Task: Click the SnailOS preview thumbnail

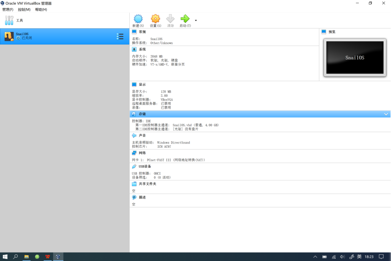Action: (355, 57)
